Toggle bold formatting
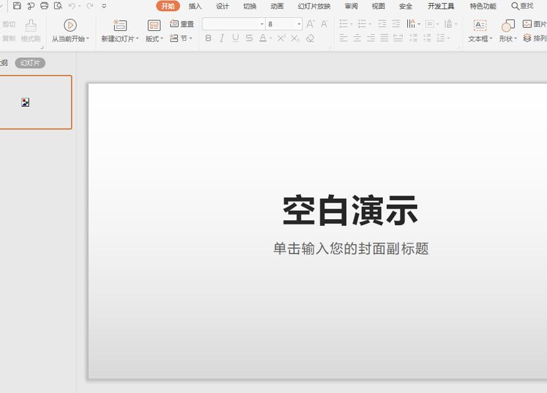 coord(208,38)
